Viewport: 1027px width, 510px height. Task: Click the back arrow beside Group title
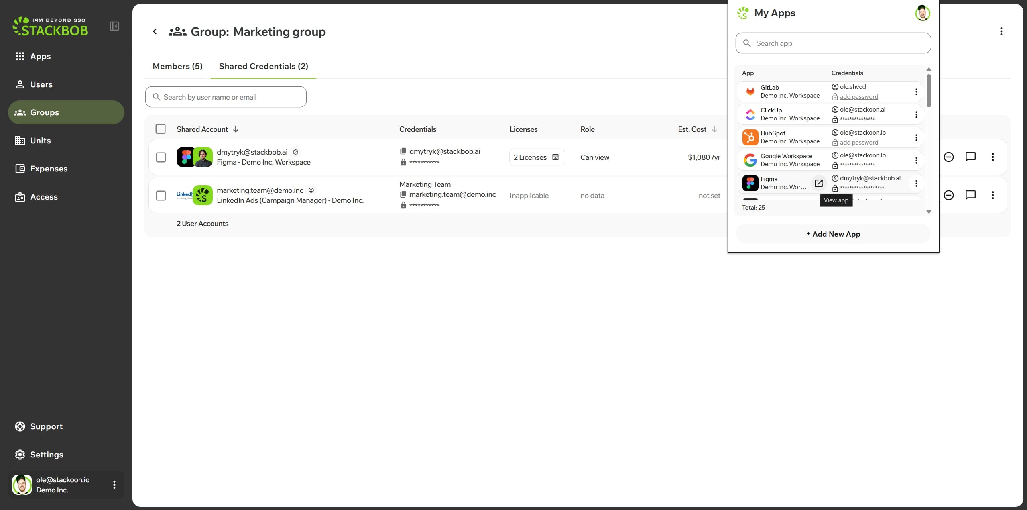155,31
